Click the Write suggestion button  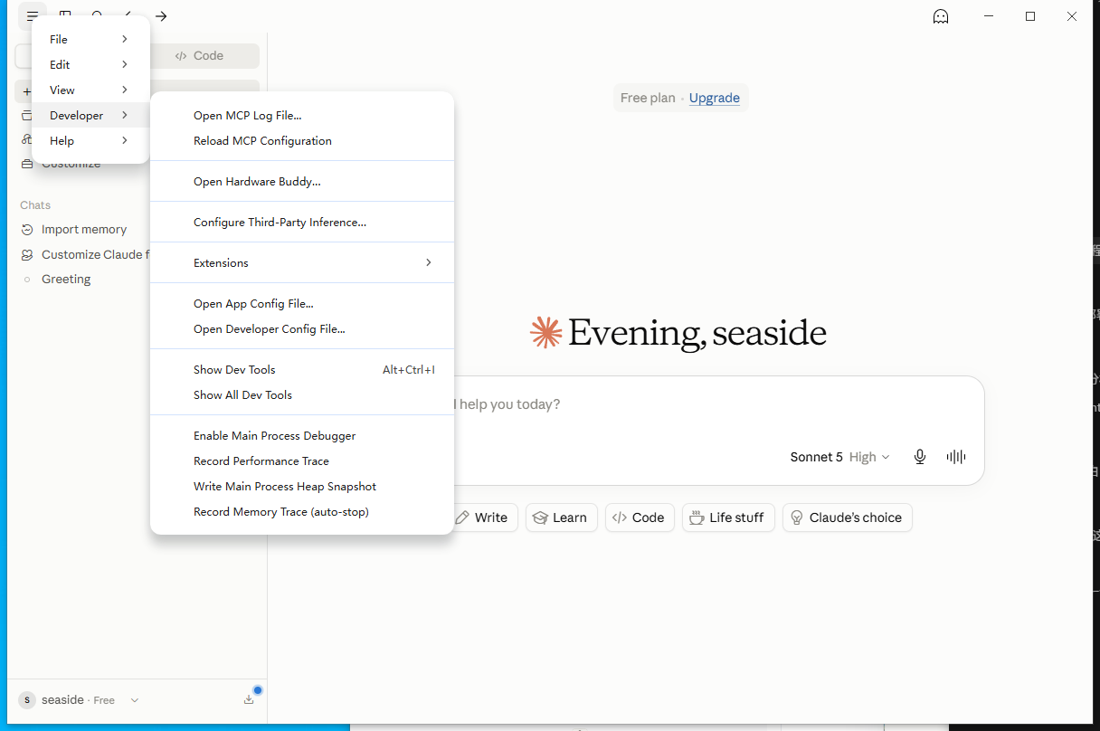(x=482, y=517)
